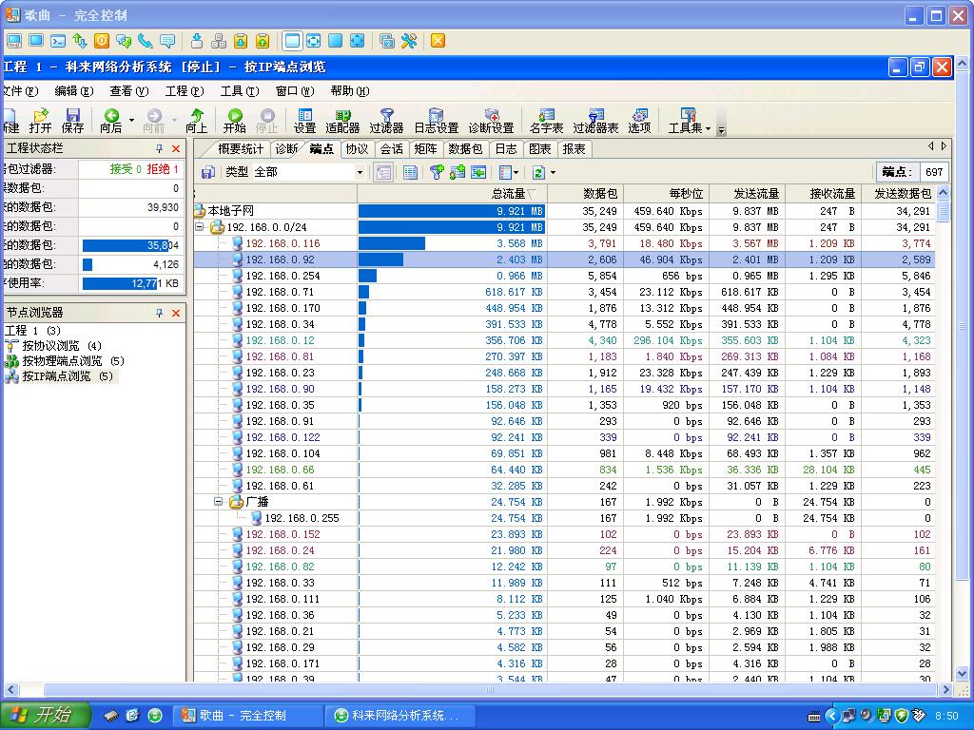Open the 适配器 (Adapter) toolbar icon

tap(342, 120)
